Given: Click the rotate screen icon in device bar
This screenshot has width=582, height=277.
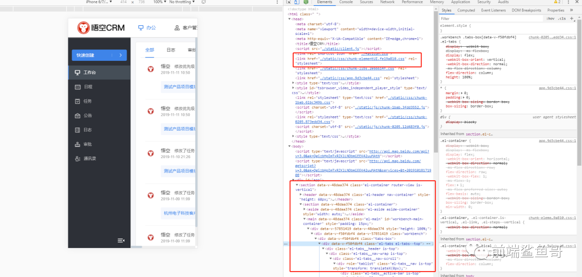Looking at the screenshot, I should (203, 2).
